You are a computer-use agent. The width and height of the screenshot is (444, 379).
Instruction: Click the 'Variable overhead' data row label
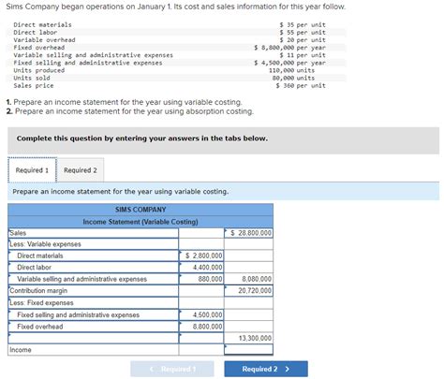(x=44, y=40)
